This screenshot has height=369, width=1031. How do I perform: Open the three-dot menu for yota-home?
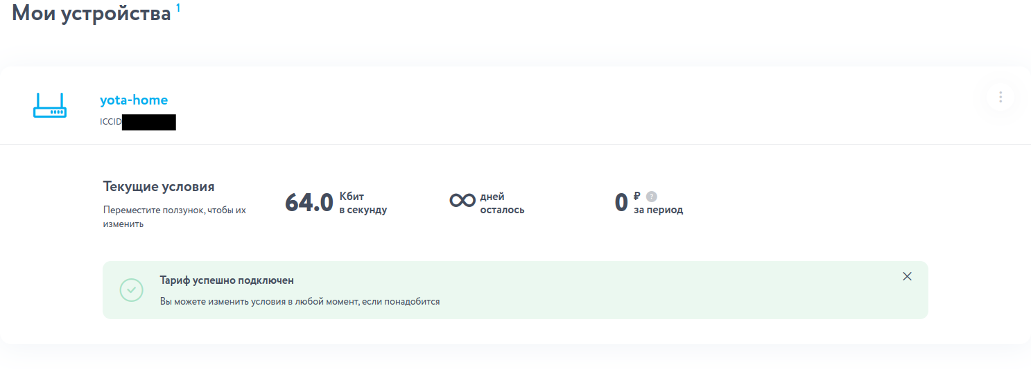[x=1000, y=97]
